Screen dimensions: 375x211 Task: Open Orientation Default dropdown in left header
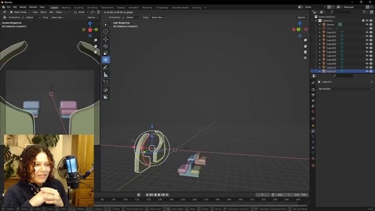(31, 18)
